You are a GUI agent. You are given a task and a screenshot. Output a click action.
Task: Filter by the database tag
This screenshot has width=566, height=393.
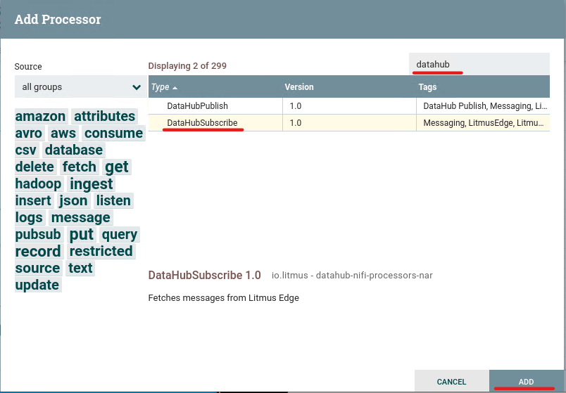coord(74,150)
